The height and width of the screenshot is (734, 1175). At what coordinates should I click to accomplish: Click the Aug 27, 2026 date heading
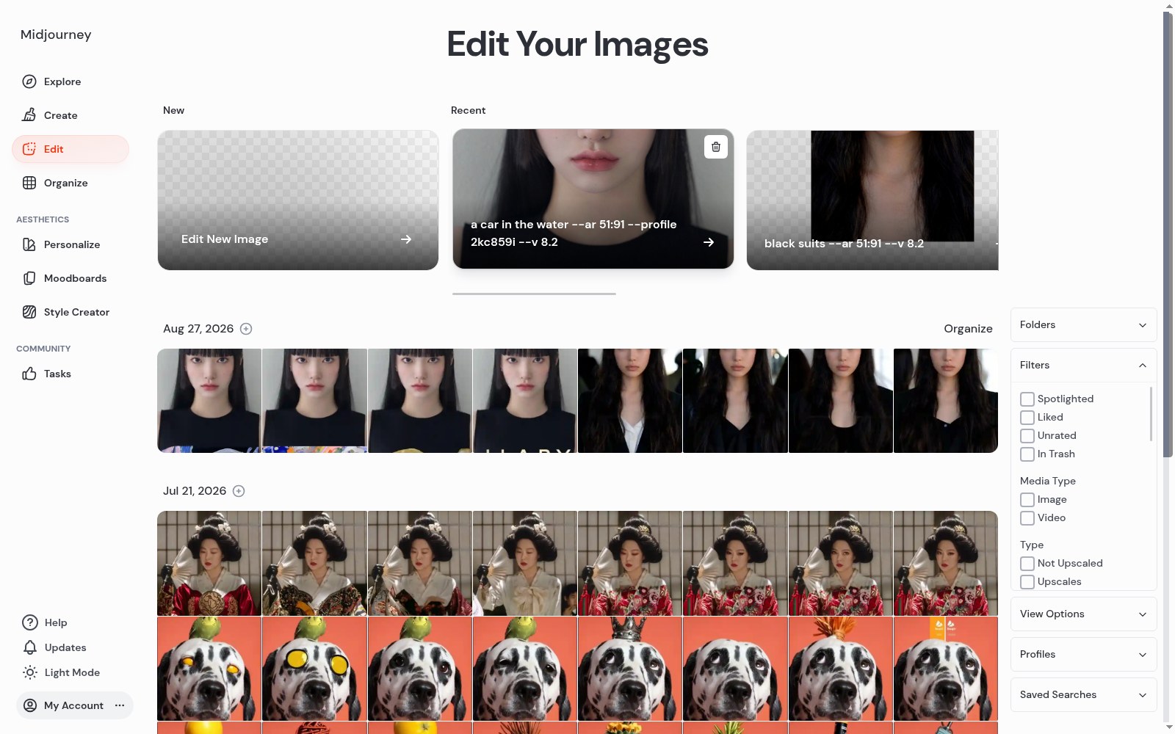198,329
